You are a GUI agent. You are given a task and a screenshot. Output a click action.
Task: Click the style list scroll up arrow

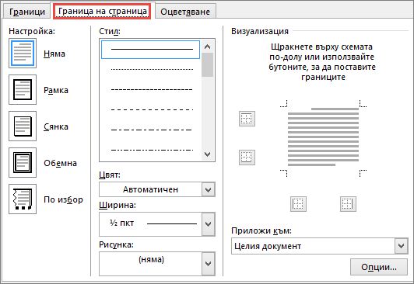click(208, 47)
